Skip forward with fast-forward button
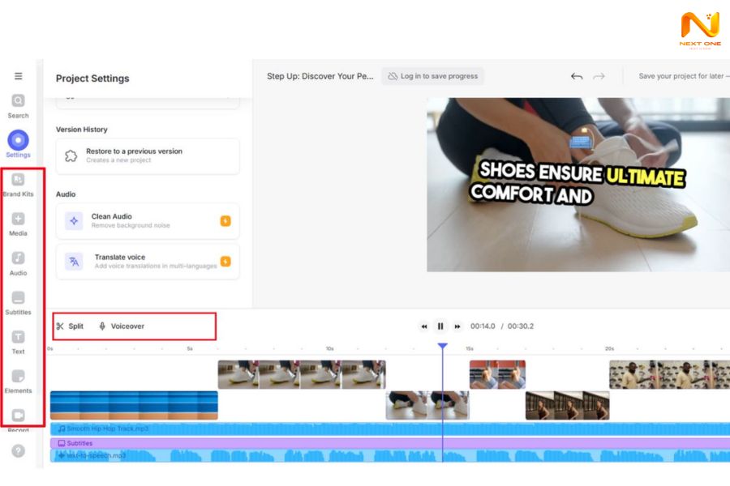This screenshot has height=486, width=730. pyautogui.click(x=457, y=326)
